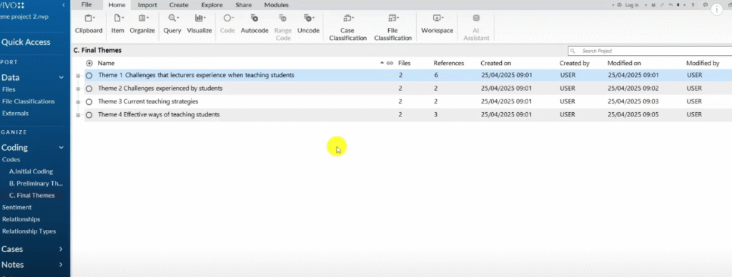Screen dimensions: 732x277
Task: Switch to the Home tab
Action: pyautogui.click(x=117, y=5)
